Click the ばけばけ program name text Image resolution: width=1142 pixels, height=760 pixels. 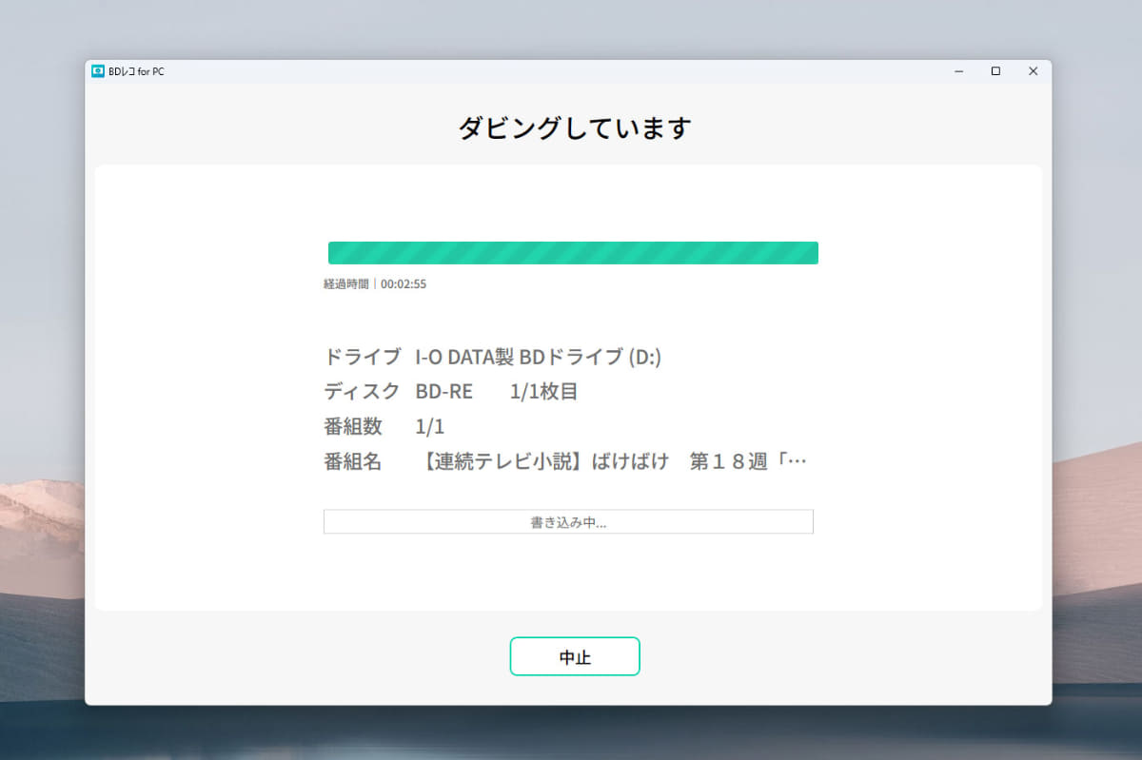coord(632,461)
